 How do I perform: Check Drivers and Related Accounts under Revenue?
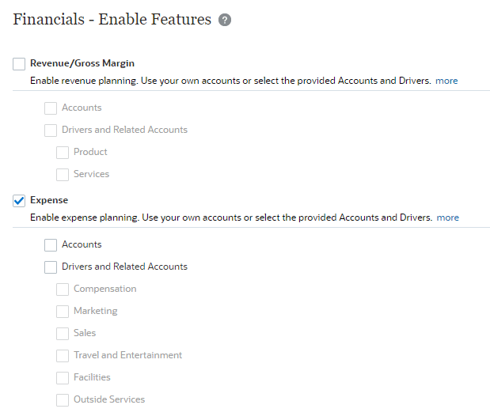pos(51,131)
